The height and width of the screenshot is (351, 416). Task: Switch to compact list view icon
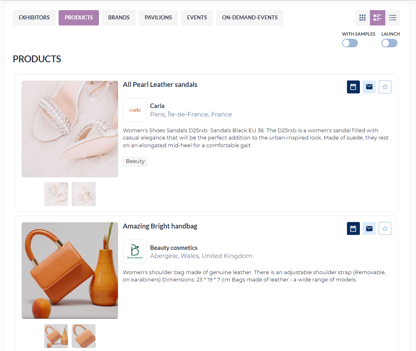click(x=393, y=18)
